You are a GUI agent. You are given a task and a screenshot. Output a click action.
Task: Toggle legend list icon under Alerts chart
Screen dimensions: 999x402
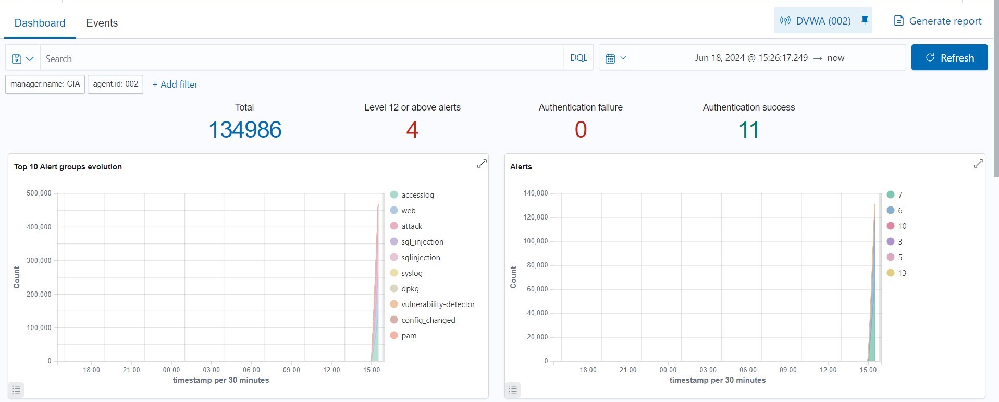[513, 389]
